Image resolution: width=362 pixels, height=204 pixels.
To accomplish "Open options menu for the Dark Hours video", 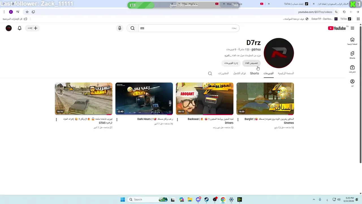I will tap(117, 120).
